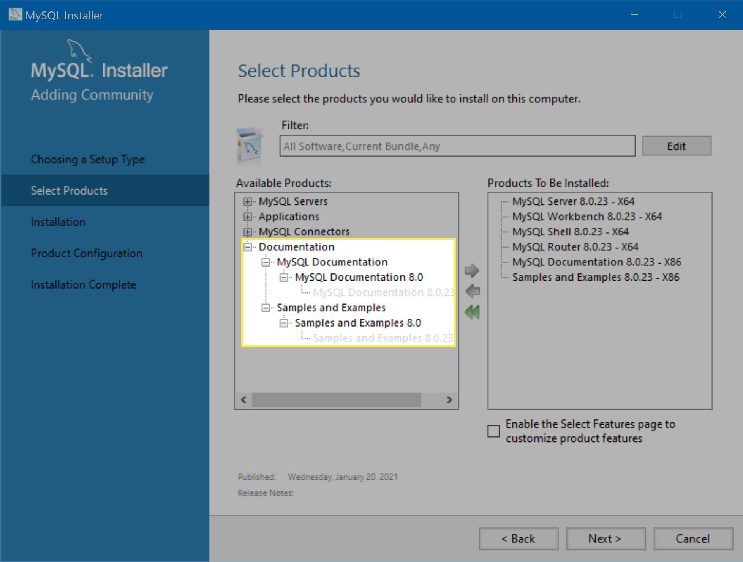Click the green double-left arrow to remove all
The height and width of the screenshot is (562, 743).
[472, 312]
